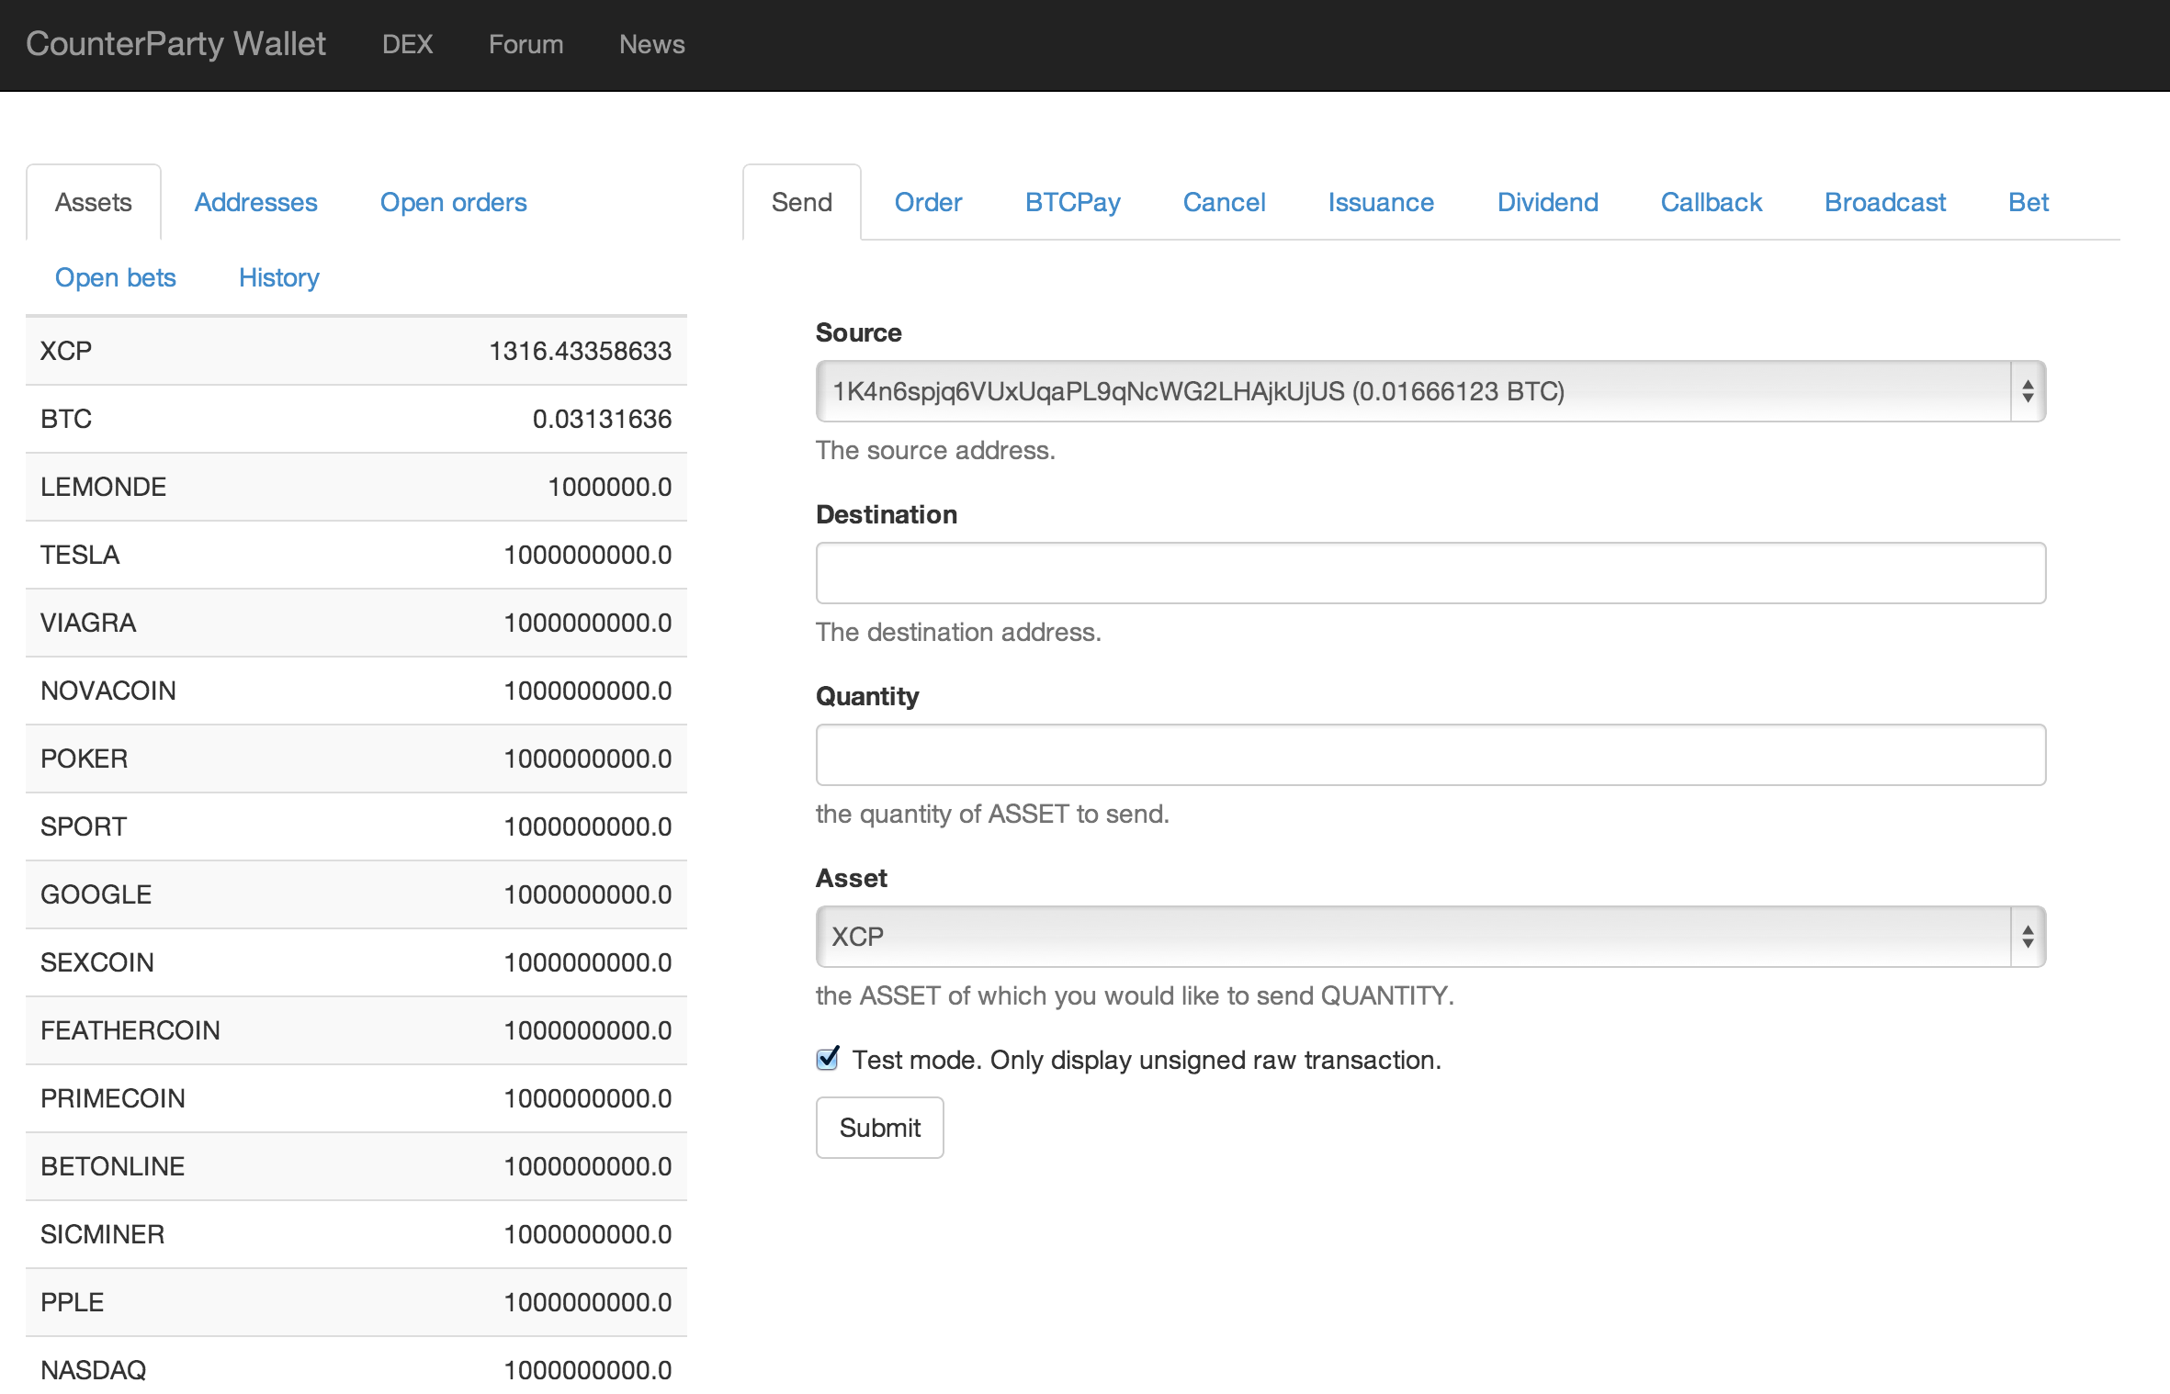Select the TESLA asset row
This screenshot has width=2170, height=1394.
coord(356,555)
